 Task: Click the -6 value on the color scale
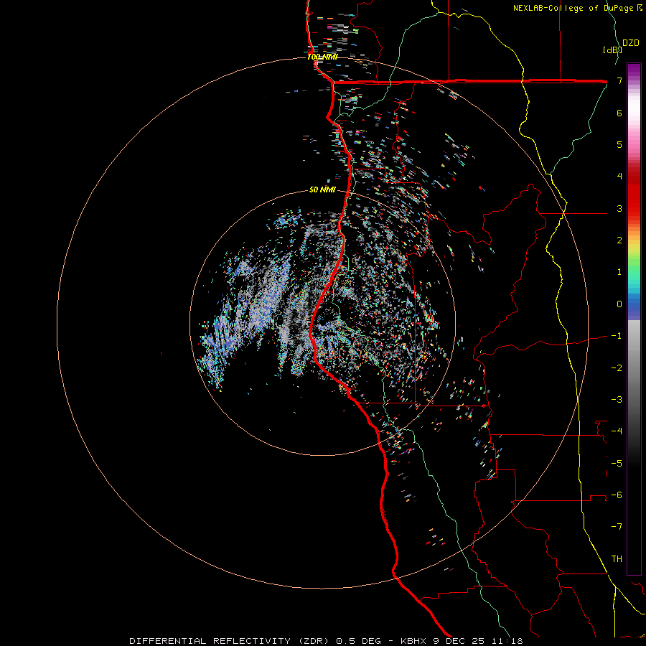click(x=617, y=495)
